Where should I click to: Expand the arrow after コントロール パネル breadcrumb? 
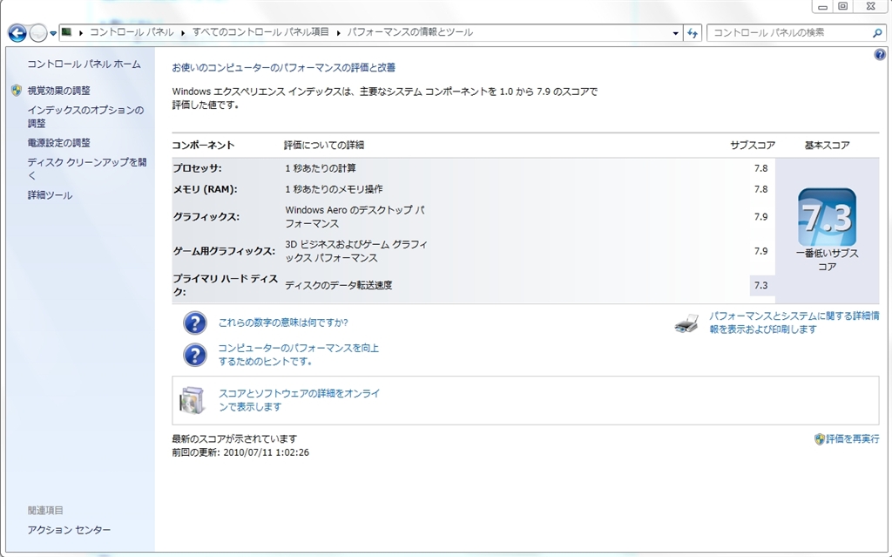click(183, 32)
